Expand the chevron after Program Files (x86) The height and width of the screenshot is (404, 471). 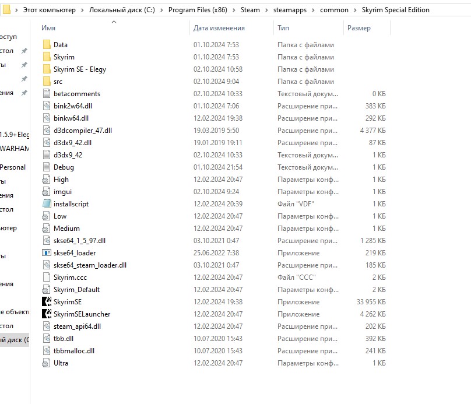[x=234, y=10]
